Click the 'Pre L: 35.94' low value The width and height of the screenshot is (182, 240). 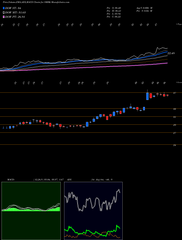point(114,14)
